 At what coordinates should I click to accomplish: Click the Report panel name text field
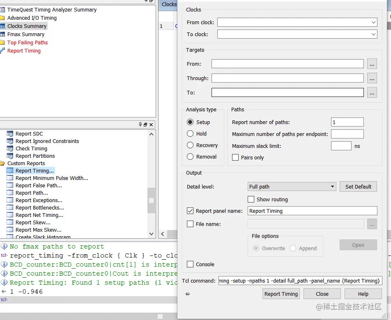tap(312, 211)
